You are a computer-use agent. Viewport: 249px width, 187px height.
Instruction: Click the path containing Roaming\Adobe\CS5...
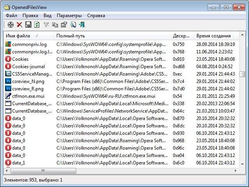112,74
